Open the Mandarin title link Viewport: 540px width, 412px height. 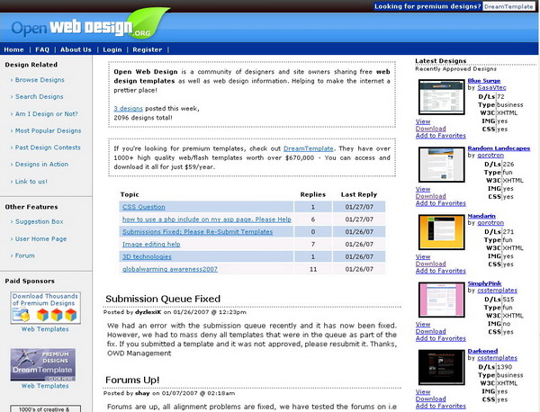pyautogui.click(x=481, y=216)
